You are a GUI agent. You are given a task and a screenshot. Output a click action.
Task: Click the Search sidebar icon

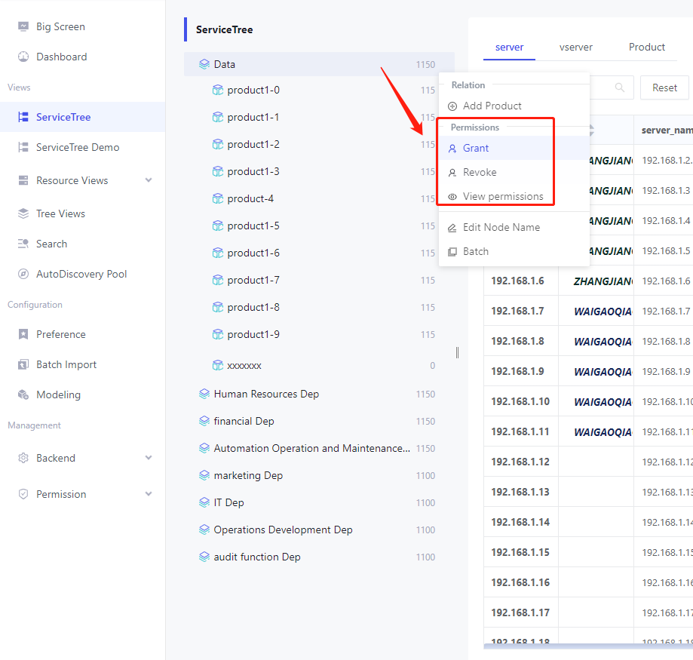(23, 244)
